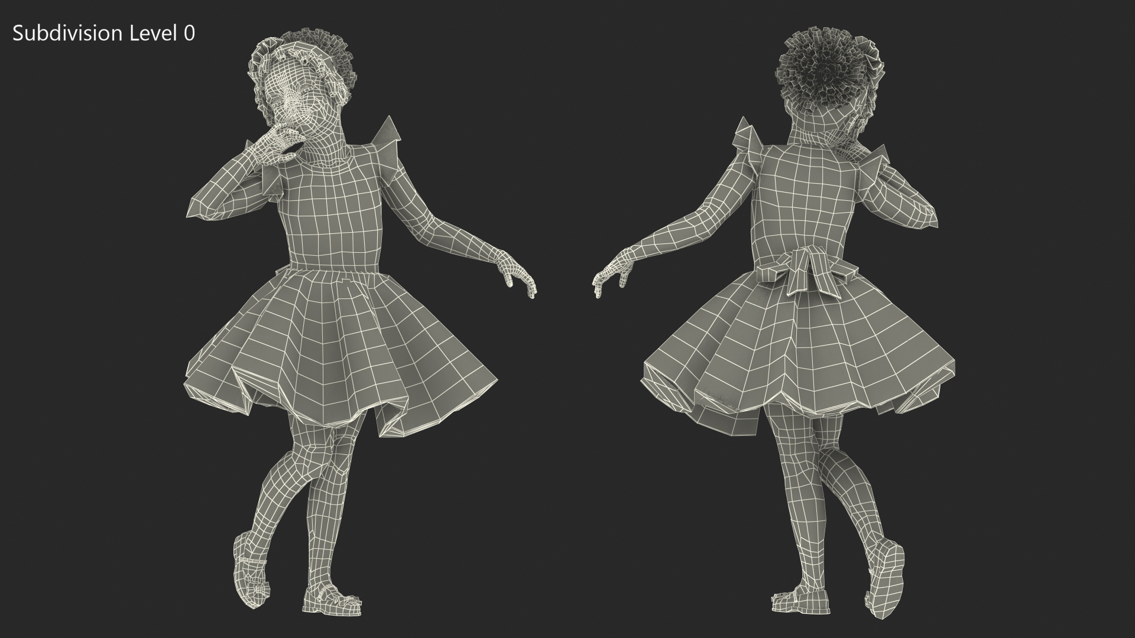Click the 'Subdivision Level 0' label text

tap(103, 34)
